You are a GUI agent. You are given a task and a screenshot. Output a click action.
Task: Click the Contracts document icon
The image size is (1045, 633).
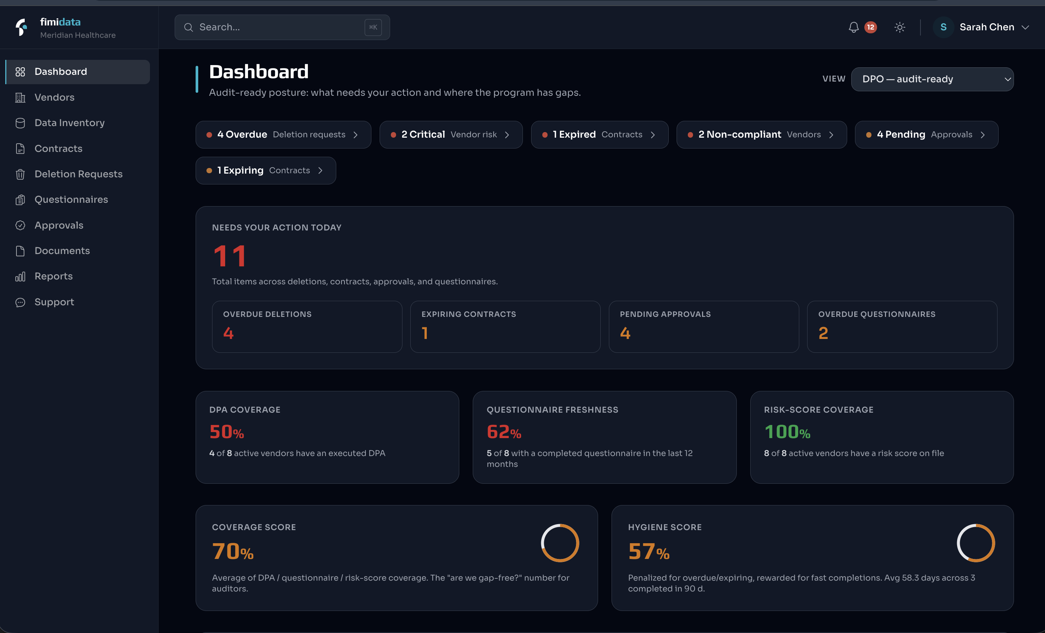pos(20,149)
